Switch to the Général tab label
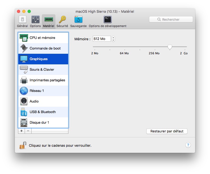 coord(22,26)
